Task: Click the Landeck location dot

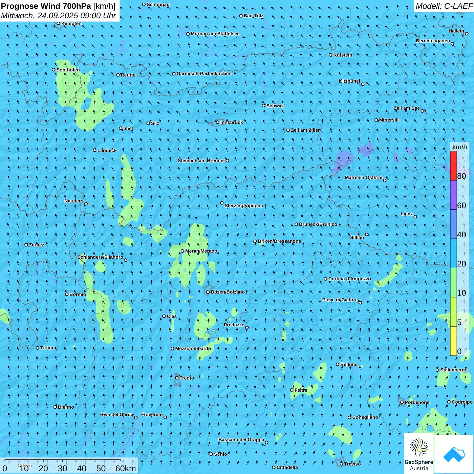Action: [95, 150]
